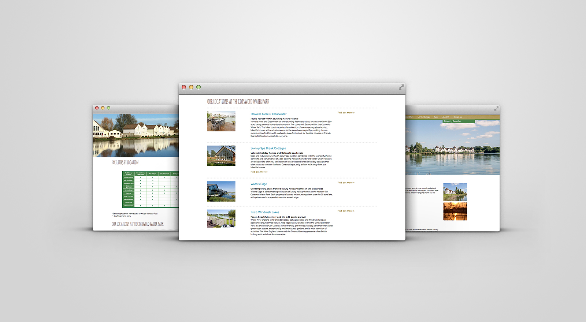Screen dimensions: 586x322
Task: Click Find out more beside Waters Edge
Action: click(x=346, y=183)
